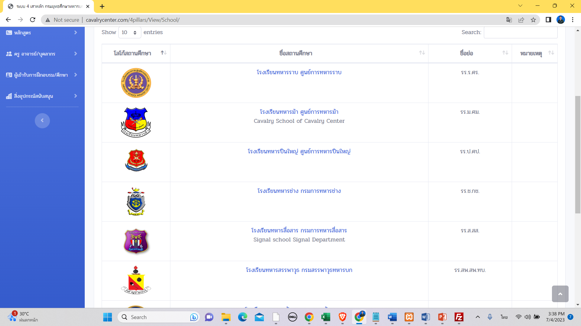Open Brave browser from the taskbar
Image resolution: width=581 pixels, height=326 pixels.
[x=342, y=317]
